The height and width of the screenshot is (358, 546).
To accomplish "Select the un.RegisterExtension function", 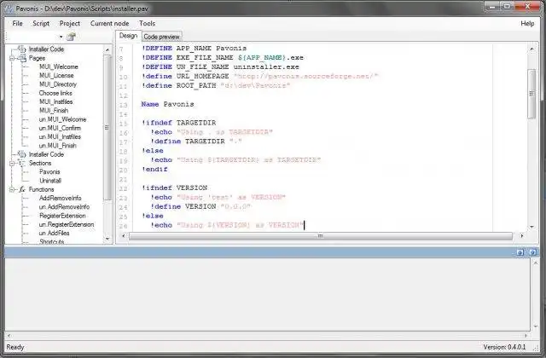I will pos(67,224).
